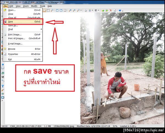Open the View menu

click(18, 6)
